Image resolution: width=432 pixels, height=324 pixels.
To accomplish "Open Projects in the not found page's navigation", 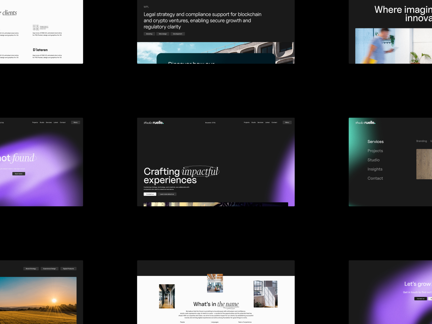I will (35, 123).
